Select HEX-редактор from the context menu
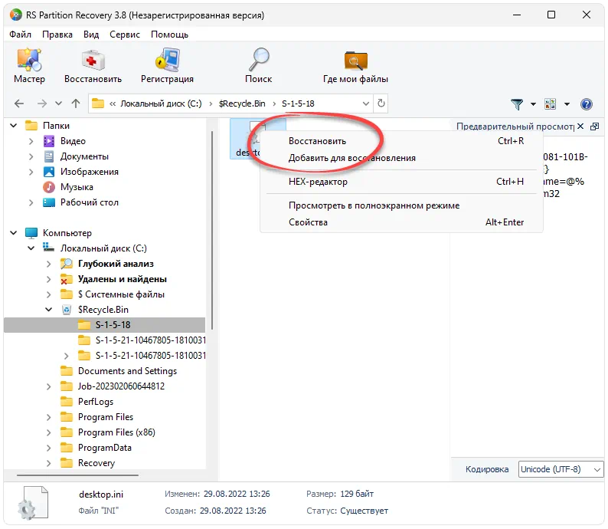The height and width of the screenshot is (529, 608). (x=318, y=182)
